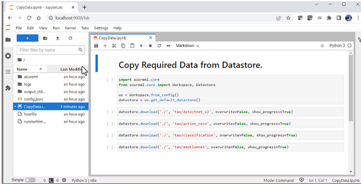Collapse the Copy Required Data heading cell
The image size is (361, 184).
pos(97,64)
